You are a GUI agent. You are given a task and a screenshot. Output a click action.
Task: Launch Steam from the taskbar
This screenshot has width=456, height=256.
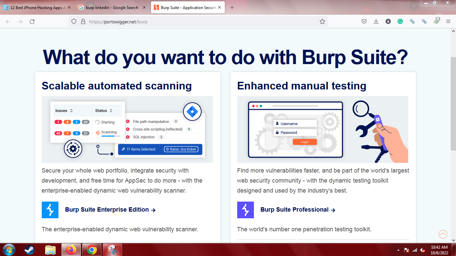[x=30, y=250]
